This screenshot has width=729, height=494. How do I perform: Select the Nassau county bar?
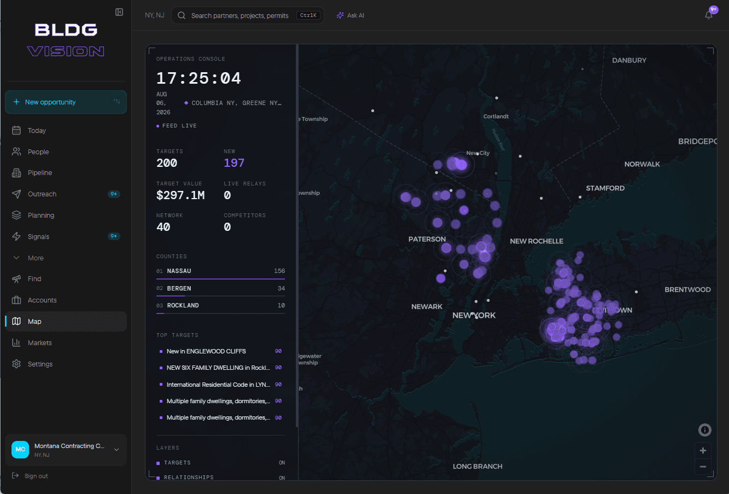coord(220,272)
